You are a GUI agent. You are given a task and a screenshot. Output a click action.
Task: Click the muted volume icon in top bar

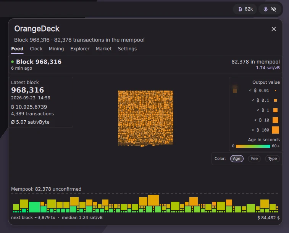pos(274,9)
